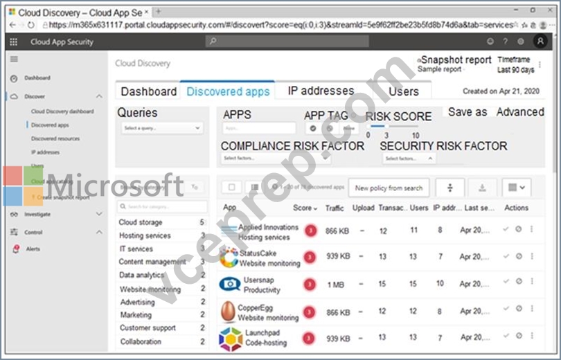
Task: Open Usersnap row more-options dots
Action: tap(532, 281)
